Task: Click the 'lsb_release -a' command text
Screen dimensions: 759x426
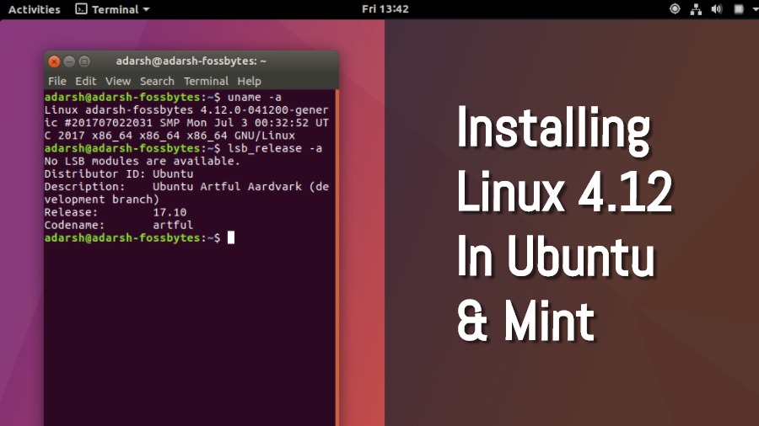Action: pyautogui.click(x=275, y=148)
